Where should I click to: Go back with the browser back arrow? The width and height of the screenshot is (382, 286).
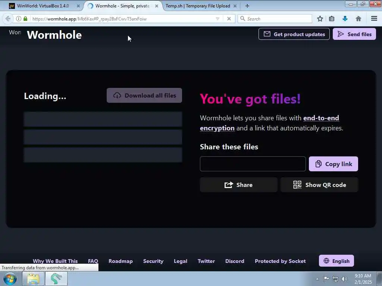tap(8, 19)
